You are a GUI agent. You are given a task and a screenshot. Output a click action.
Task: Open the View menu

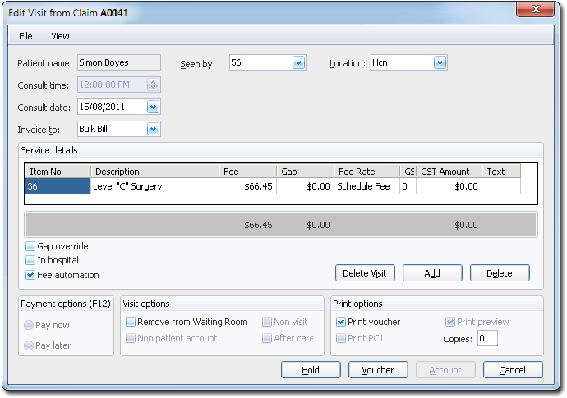[60, 36]
